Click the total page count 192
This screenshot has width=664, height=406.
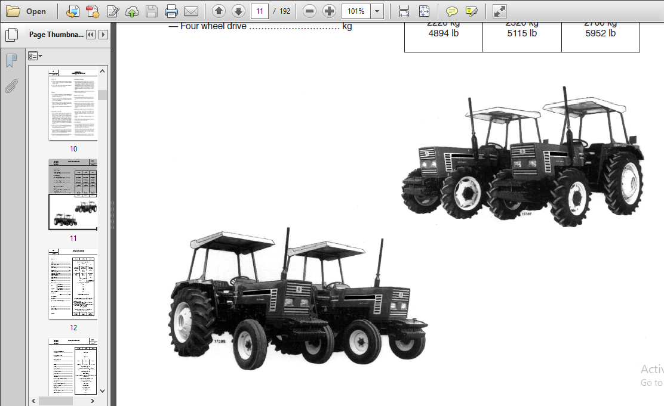[285, 11]
